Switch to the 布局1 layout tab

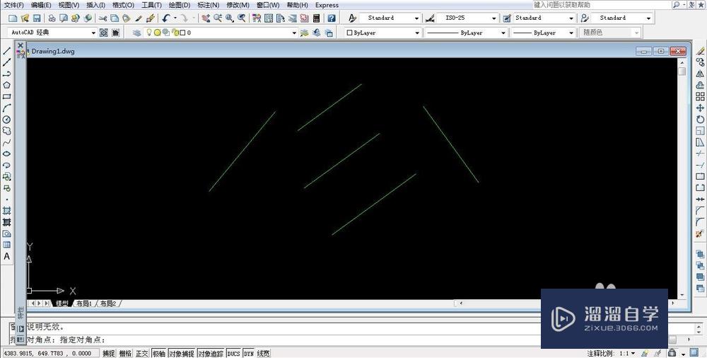pyautogui.click(x=84, y=304)
